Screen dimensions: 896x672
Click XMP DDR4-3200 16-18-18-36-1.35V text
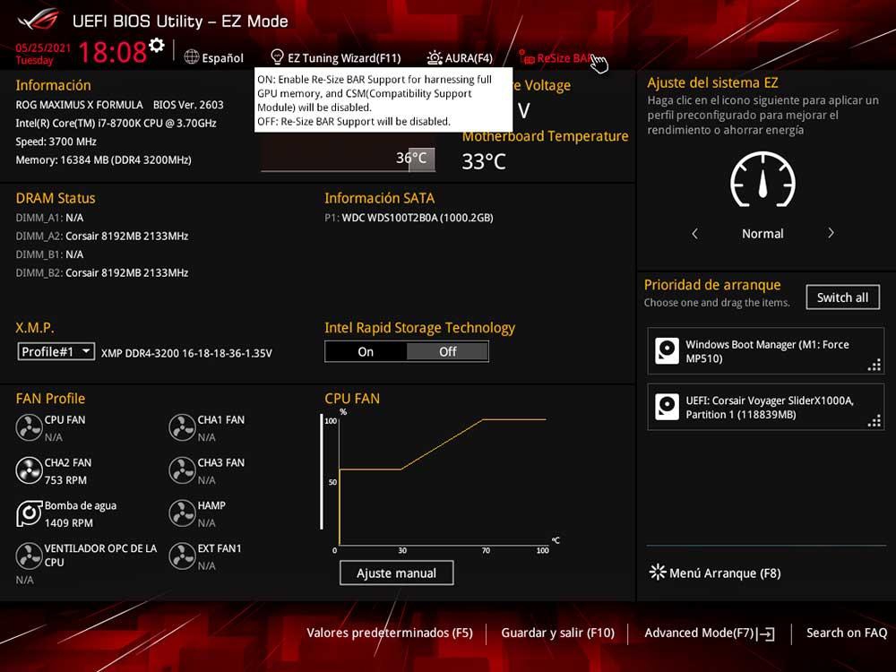click(186, 353)
